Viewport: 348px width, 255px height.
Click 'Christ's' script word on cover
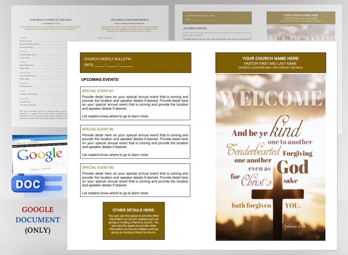(x=256, y=180)
